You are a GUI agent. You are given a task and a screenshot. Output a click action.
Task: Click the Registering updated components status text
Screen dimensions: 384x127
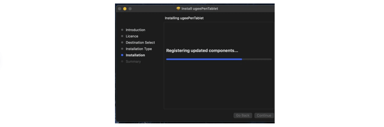[202, 50]
